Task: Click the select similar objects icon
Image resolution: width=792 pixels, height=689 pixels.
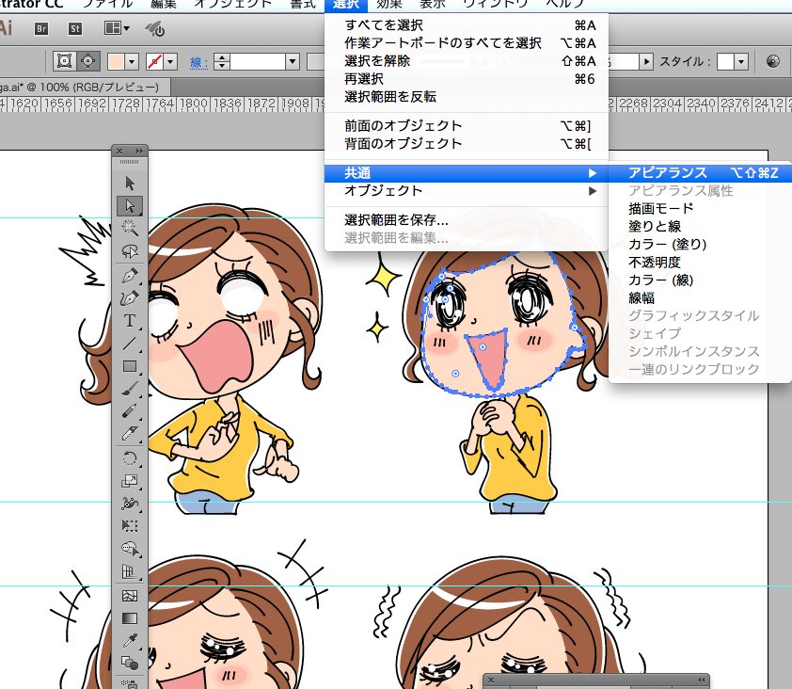Action: (87, 62)
